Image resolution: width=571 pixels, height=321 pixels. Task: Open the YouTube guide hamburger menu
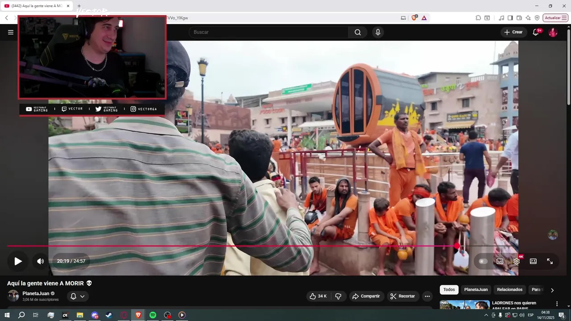click(x=11, y=32)
